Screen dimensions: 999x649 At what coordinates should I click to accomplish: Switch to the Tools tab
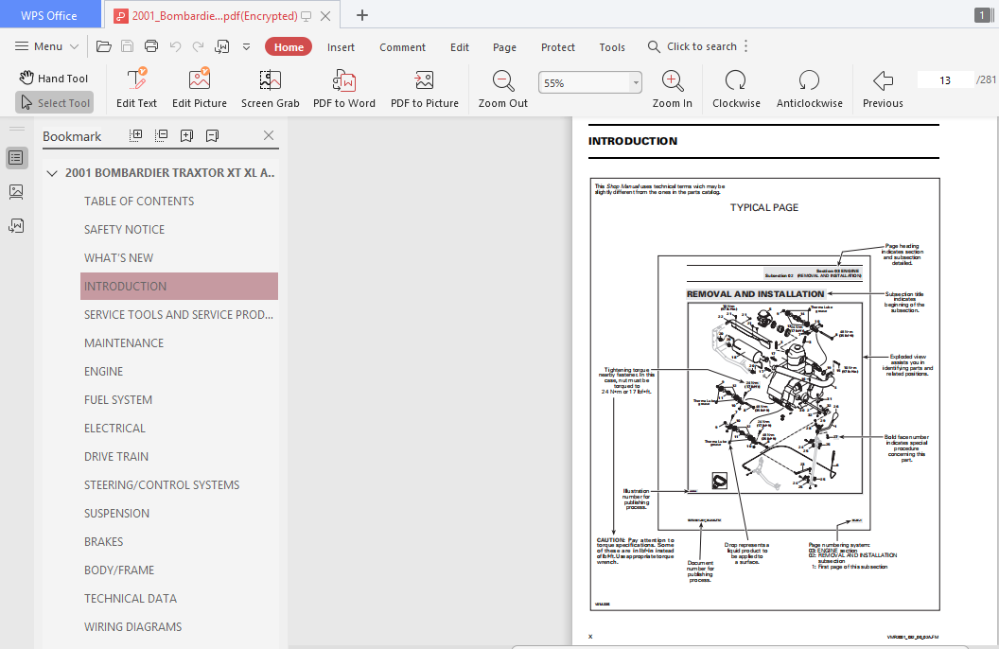point(612,47)
